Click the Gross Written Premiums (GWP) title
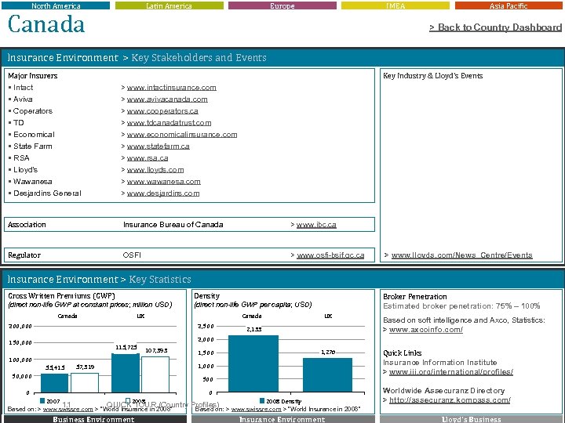The height and width of the screenshot is (423, 565). tap(62, 296)
